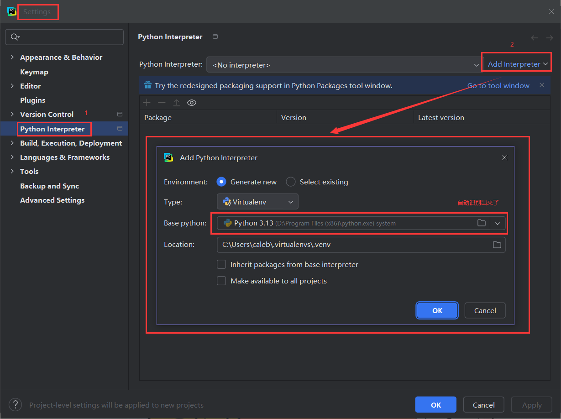Click the Apply button in Settings
The height and width of the screenshot is (419, 561).
532,405
